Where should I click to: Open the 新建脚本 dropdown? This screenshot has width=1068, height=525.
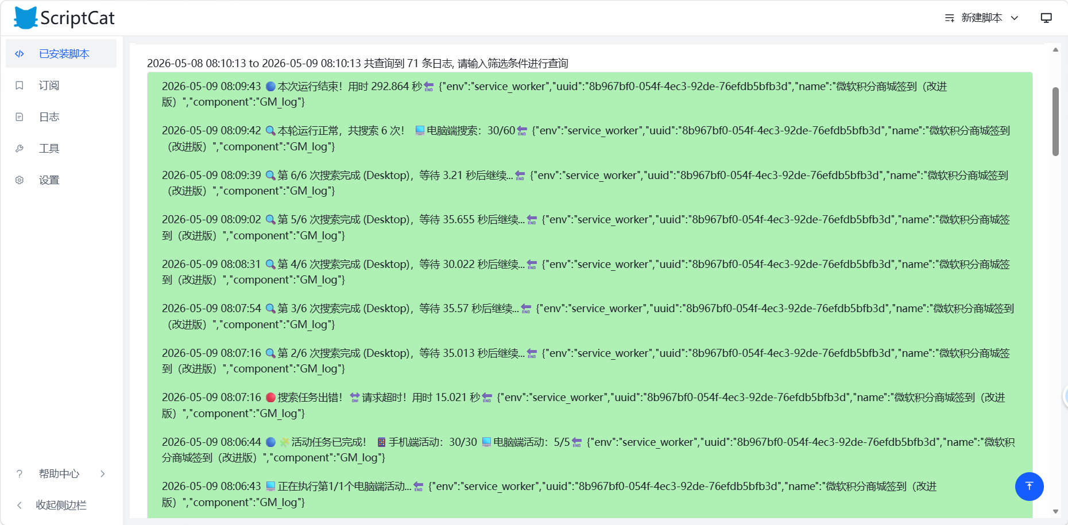982,18
